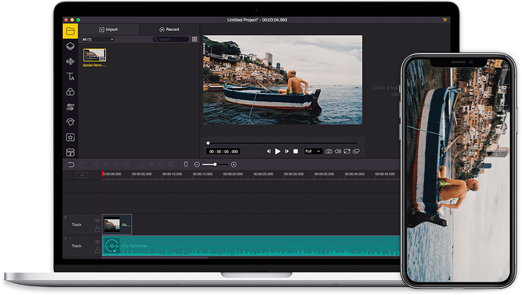Open the Full preview quality dropdown

pyautogui.click(x=313, y=151)
